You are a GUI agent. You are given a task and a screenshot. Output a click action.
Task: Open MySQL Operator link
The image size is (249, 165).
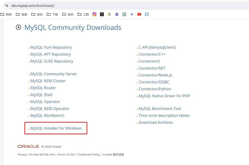click(45, 102)
